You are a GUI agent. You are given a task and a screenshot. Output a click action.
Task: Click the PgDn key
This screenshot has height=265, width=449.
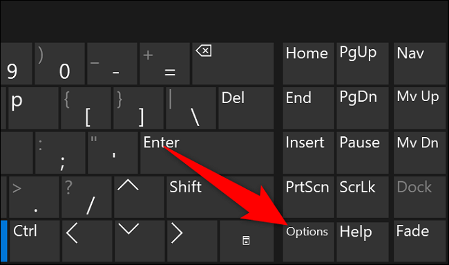coord(363,109)
